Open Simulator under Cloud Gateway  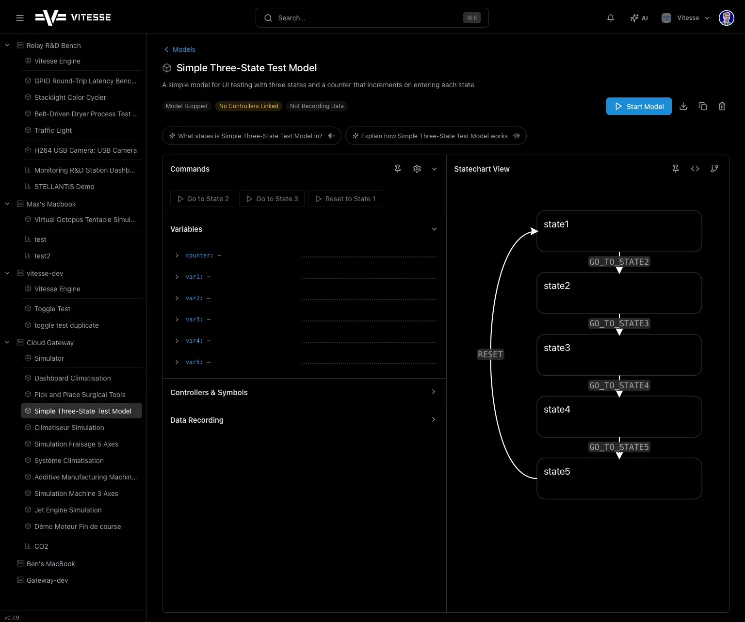(x=81, y=358)
